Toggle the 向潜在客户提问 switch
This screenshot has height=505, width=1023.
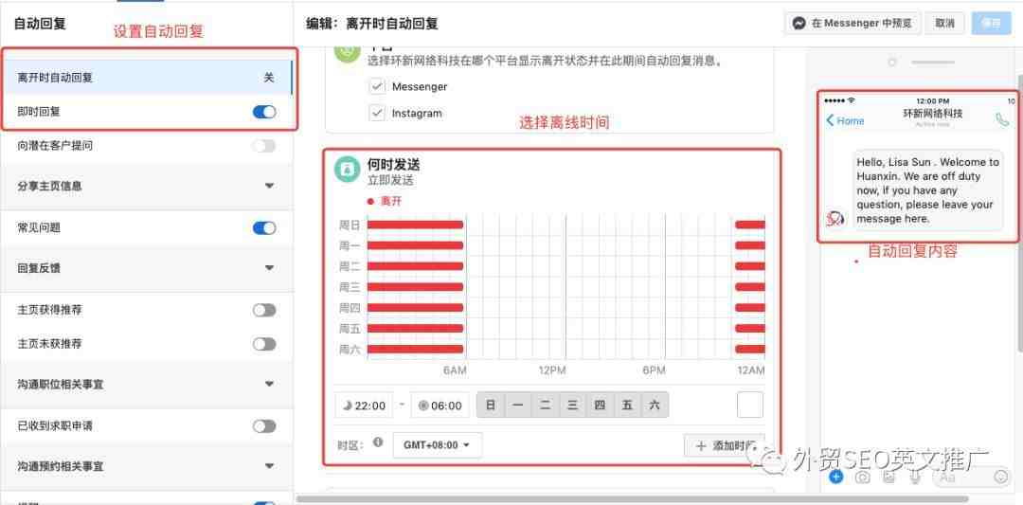point(264,146)
